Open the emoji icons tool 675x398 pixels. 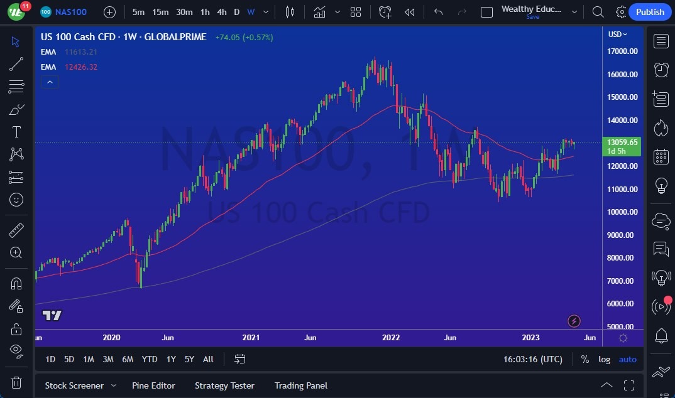point(16,200)
